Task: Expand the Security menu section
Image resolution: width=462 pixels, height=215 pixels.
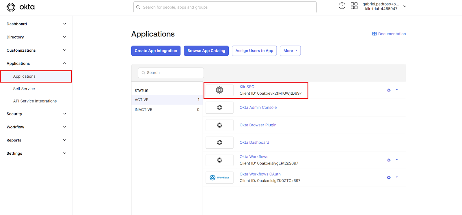Action: coord(65,114)
